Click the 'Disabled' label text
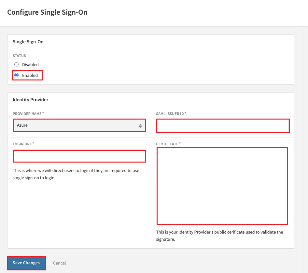The height and width of the screenshot is (273, 308). tap(30, 65)
